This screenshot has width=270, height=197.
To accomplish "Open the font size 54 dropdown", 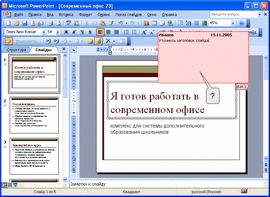I will 58,32.
